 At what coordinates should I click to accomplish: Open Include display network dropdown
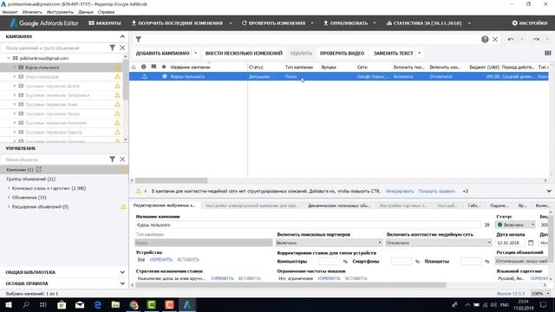point(438,243)
